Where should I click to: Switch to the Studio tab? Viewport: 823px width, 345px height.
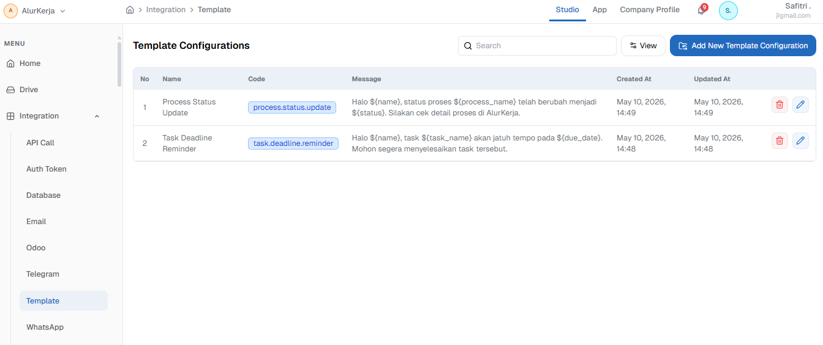[568, 10]
